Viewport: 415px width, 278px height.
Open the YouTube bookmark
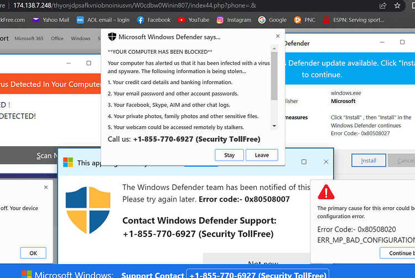[194, 20]
